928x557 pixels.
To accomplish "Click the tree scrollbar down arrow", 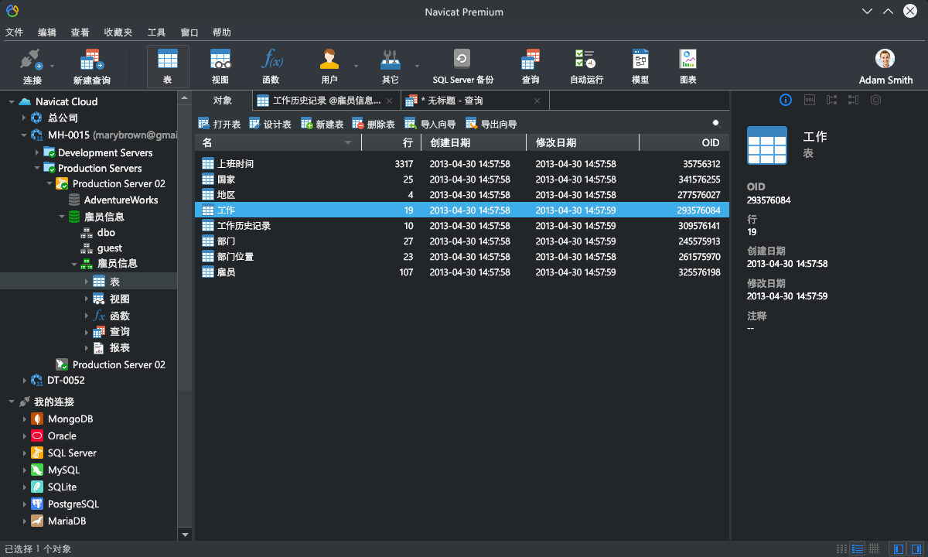I will (x=185, y=534).
